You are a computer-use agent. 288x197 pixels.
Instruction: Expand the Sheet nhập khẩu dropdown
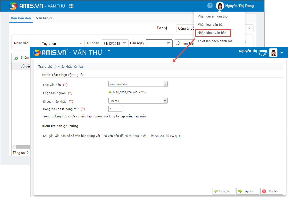(x=165, y=101)
